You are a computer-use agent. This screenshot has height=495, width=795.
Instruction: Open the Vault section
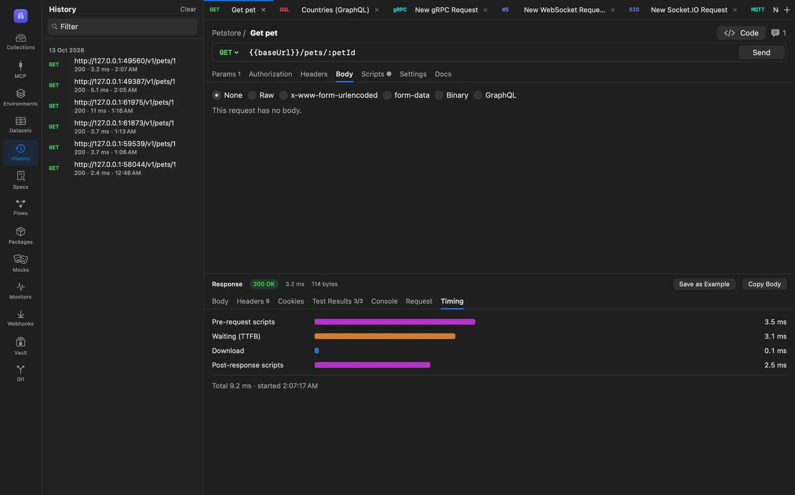click(21, 346)
